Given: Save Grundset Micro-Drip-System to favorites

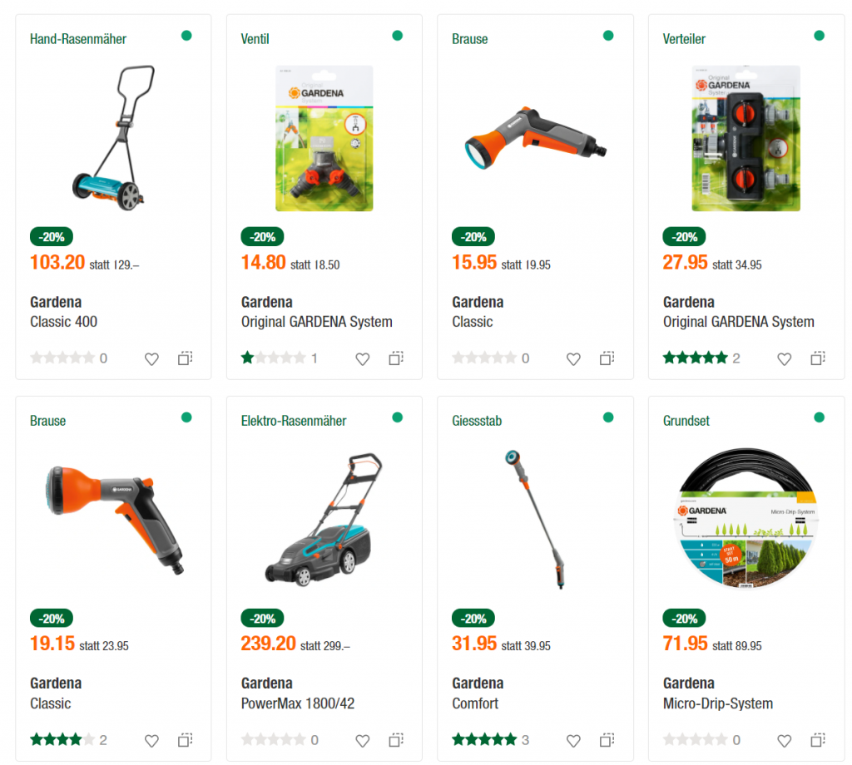Looking at the screenshot, I should point(784,741).
